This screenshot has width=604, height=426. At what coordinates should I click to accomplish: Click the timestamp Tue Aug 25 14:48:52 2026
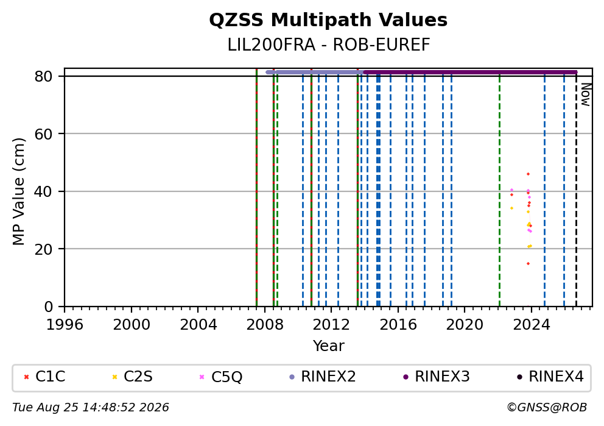coord(91,408)
